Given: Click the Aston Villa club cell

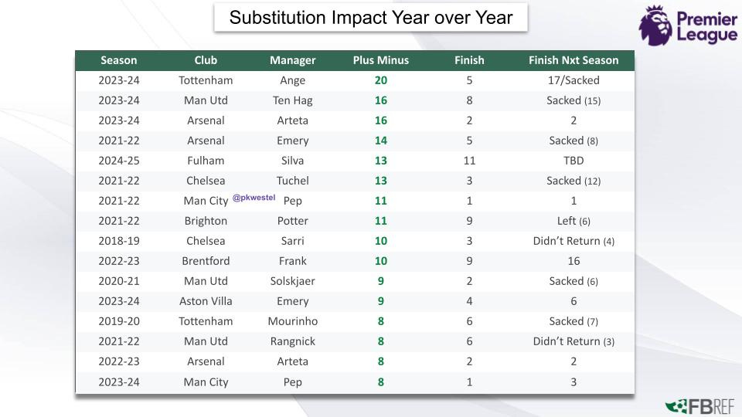Looking at the screenshot, I should pos(206,301).
